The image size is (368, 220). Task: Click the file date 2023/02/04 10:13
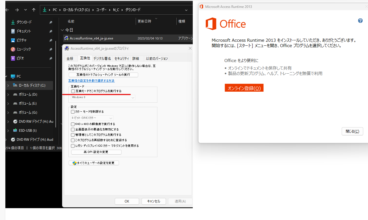150,38
